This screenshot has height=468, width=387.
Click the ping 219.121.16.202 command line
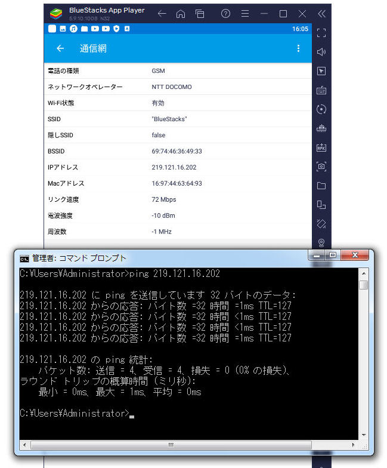(120, 273)
